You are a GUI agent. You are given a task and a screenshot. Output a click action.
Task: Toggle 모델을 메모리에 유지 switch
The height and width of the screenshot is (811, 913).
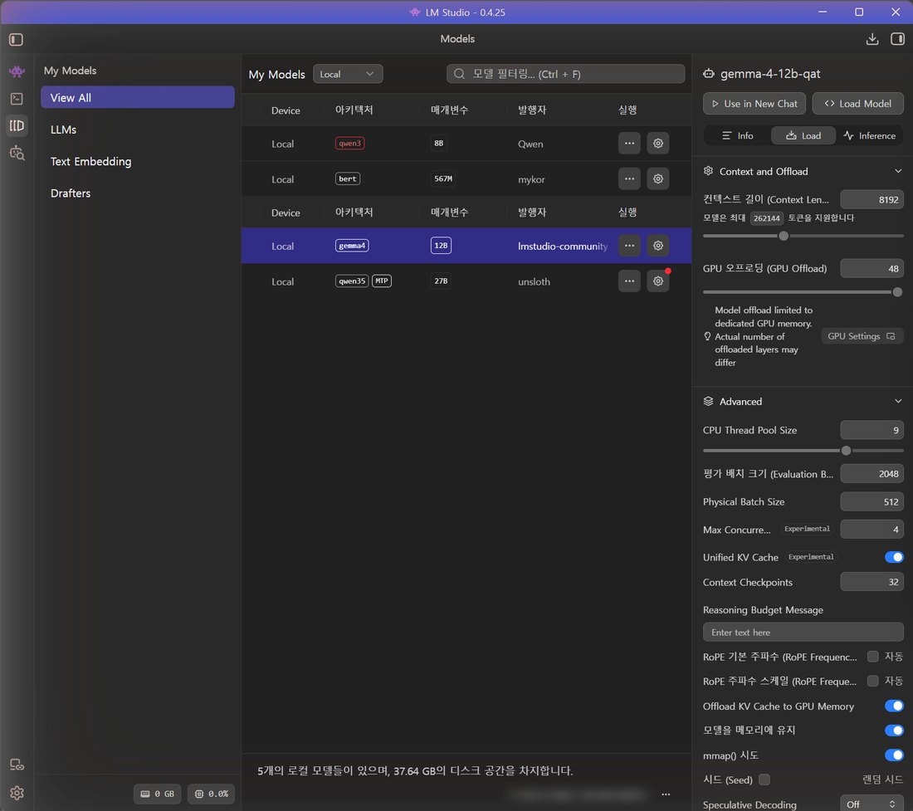pos(894,730)
